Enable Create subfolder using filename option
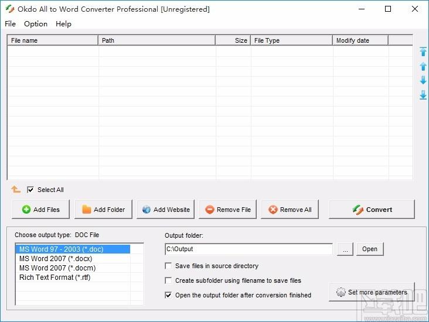Screen dimensions: 429x322 pos(168,280)
